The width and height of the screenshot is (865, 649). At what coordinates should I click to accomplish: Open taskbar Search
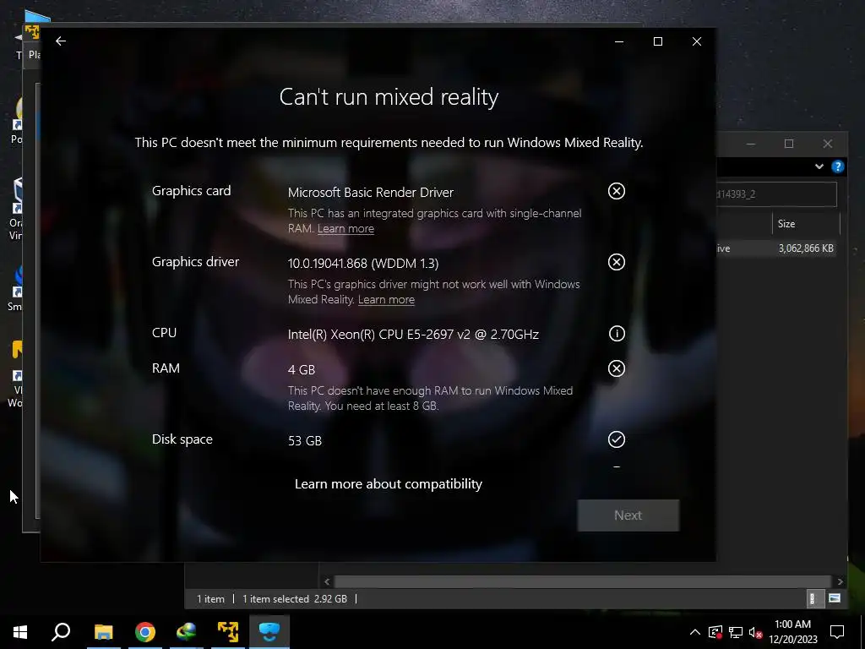point(61,632)
